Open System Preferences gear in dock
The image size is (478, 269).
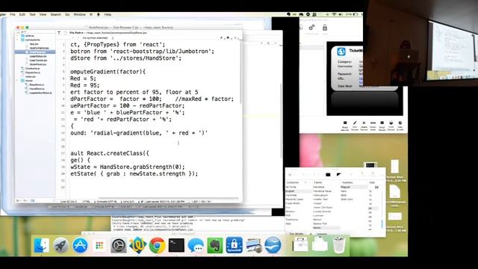tap(118, 246)
